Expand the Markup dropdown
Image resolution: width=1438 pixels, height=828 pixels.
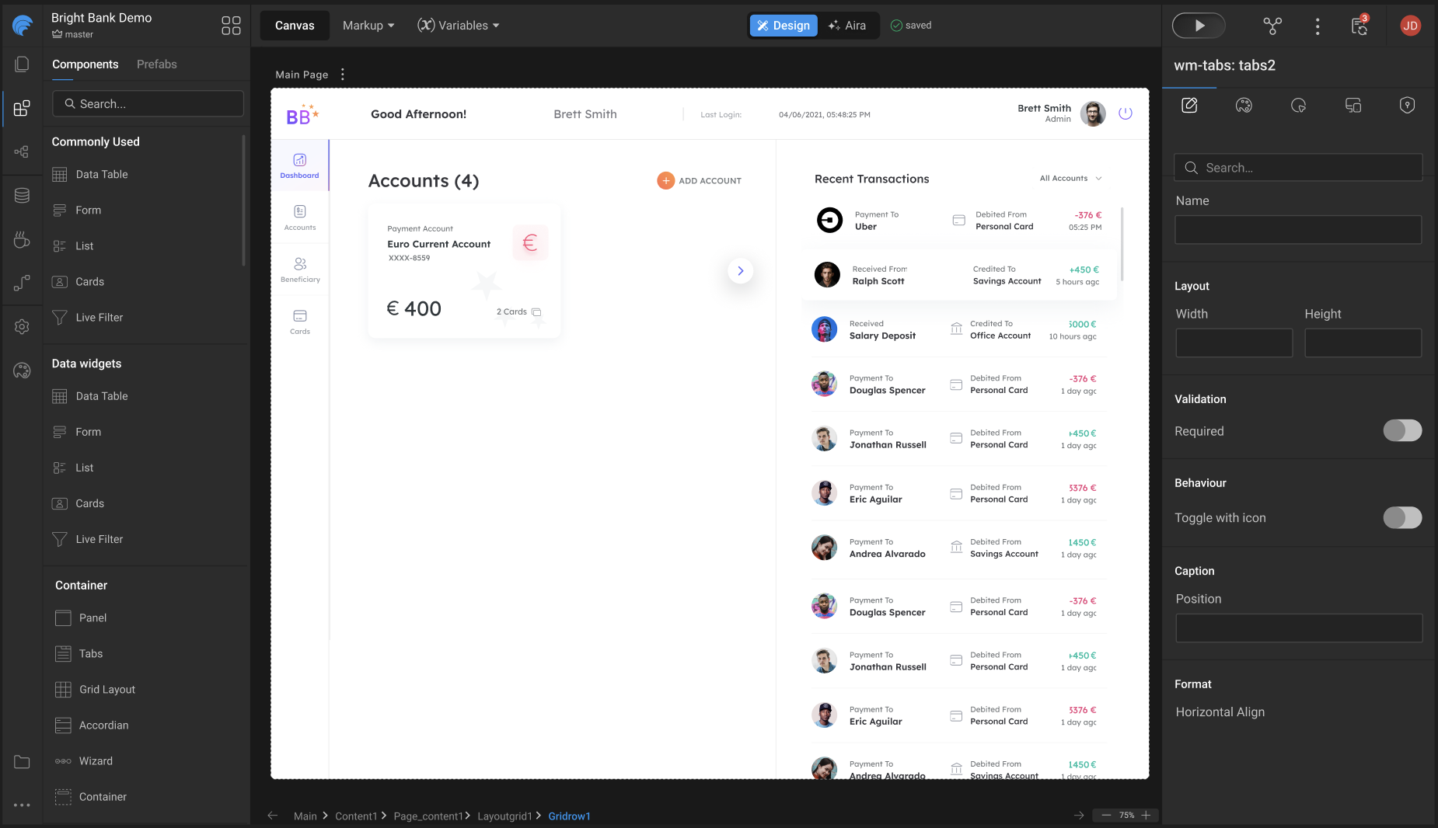pyautogui.click(x=368, y=26)
